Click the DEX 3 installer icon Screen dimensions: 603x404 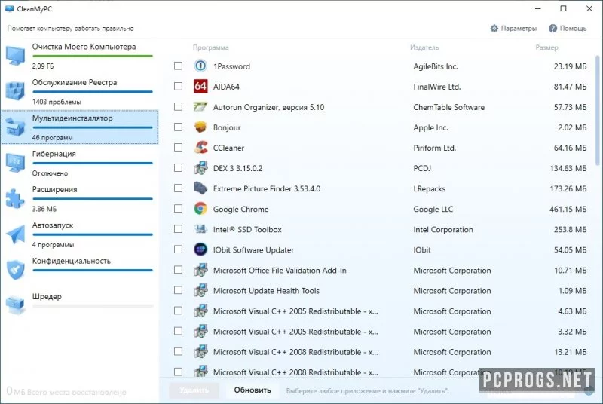coord(200,168)
